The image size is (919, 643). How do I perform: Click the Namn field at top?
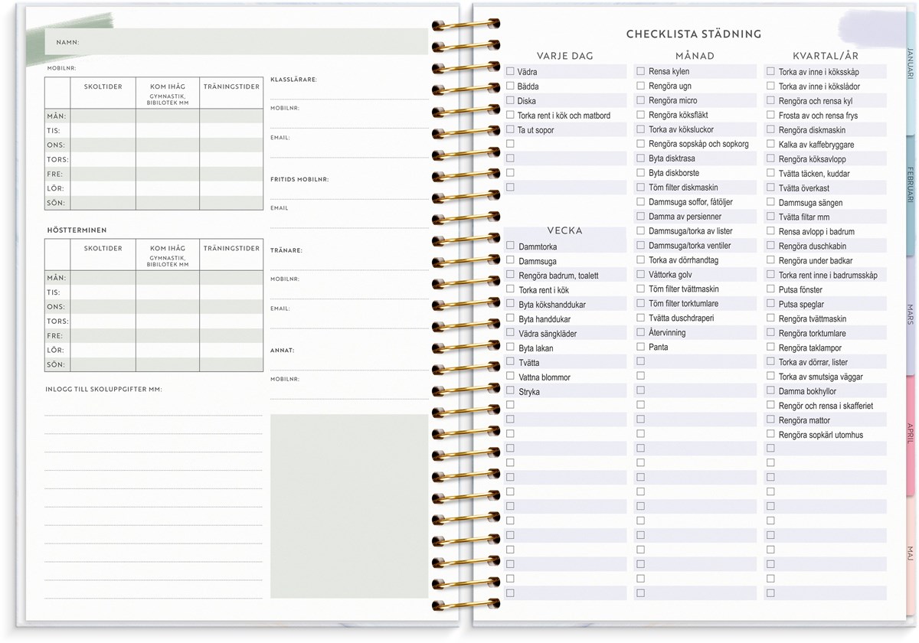[253, 42]
